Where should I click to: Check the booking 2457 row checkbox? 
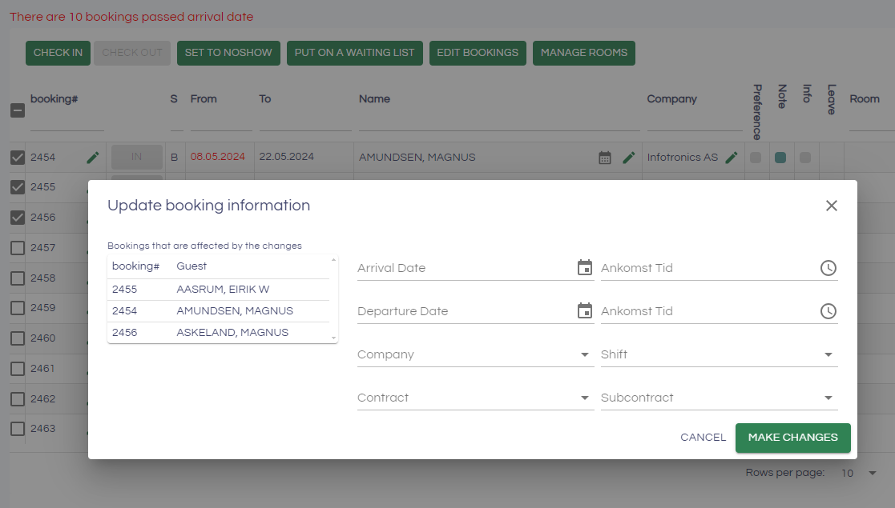(x=18, y=248)
